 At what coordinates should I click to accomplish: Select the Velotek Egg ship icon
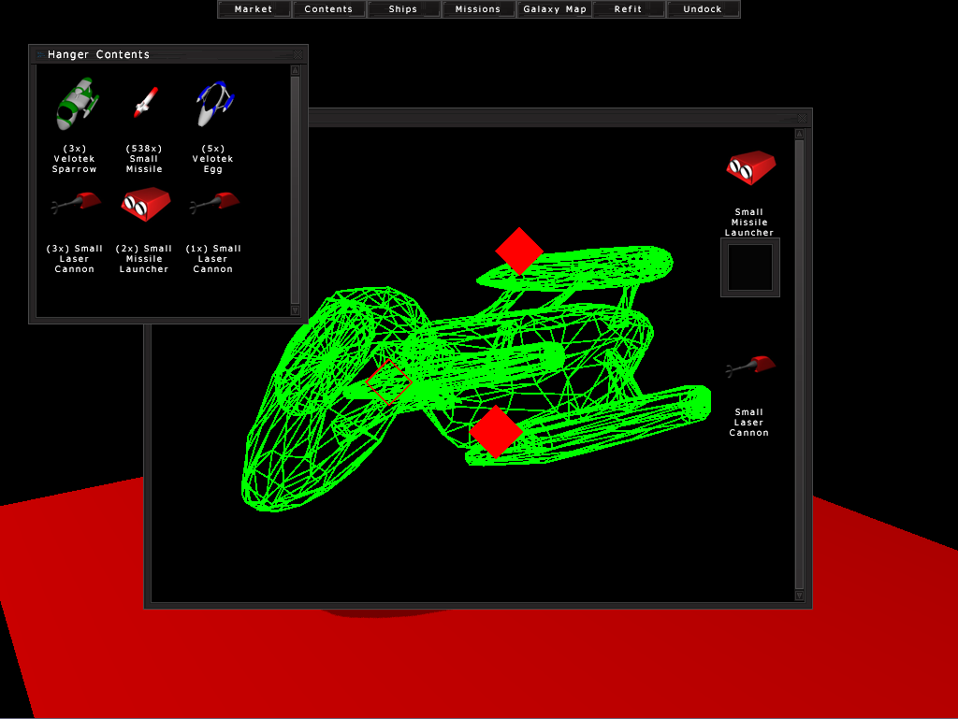tap(213, 103)
